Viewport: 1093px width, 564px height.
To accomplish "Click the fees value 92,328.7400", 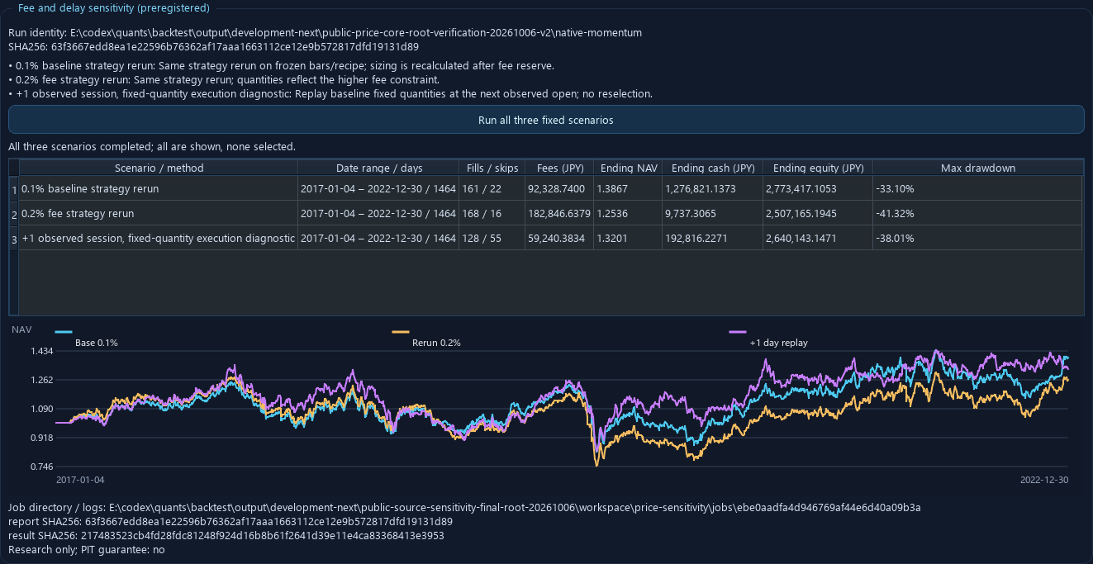I will 559,189.
